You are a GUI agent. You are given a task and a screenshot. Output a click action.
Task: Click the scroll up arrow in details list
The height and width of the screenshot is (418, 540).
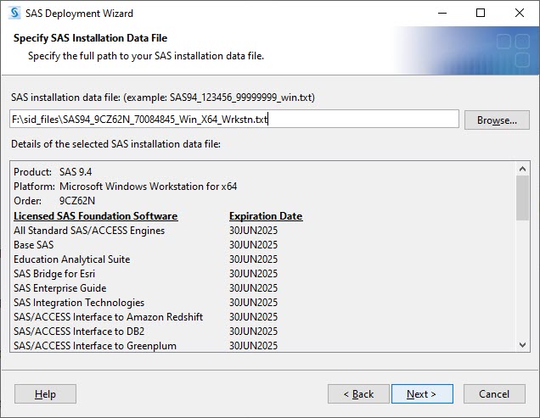tap(522, 169)
